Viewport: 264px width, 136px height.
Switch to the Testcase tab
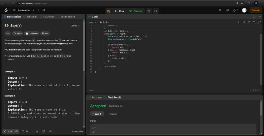[x=95, y=97]
